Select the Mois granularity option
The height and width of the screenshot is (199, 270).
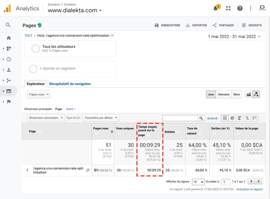click(x=236, y=94)
